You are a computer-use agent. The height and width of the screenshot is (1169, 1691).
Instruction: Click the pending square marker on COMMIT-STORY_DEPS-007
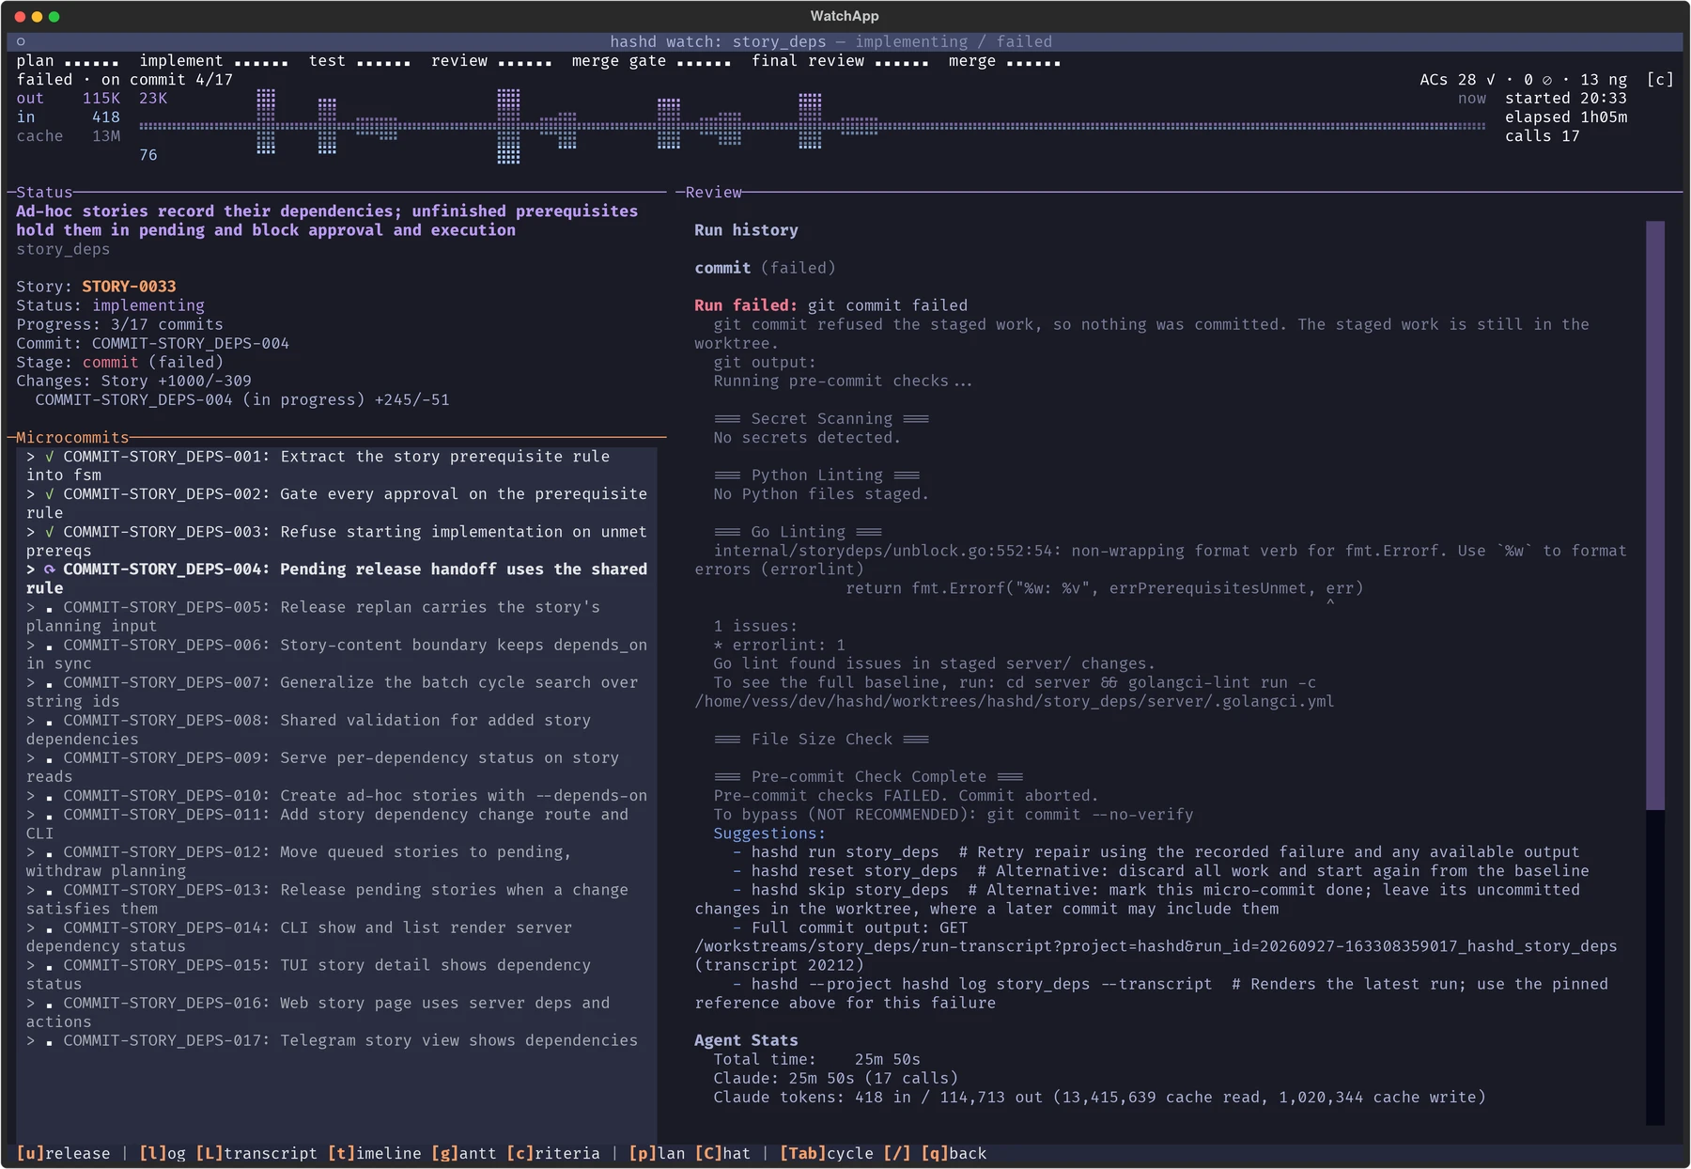coord(50,684)
